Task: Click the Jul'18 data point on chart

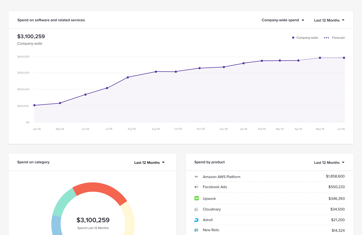Action: (107, 88)
